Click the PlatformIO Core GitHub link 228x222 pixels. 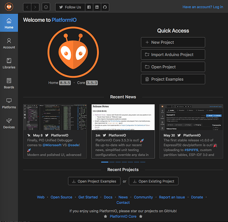click(123, 216)
